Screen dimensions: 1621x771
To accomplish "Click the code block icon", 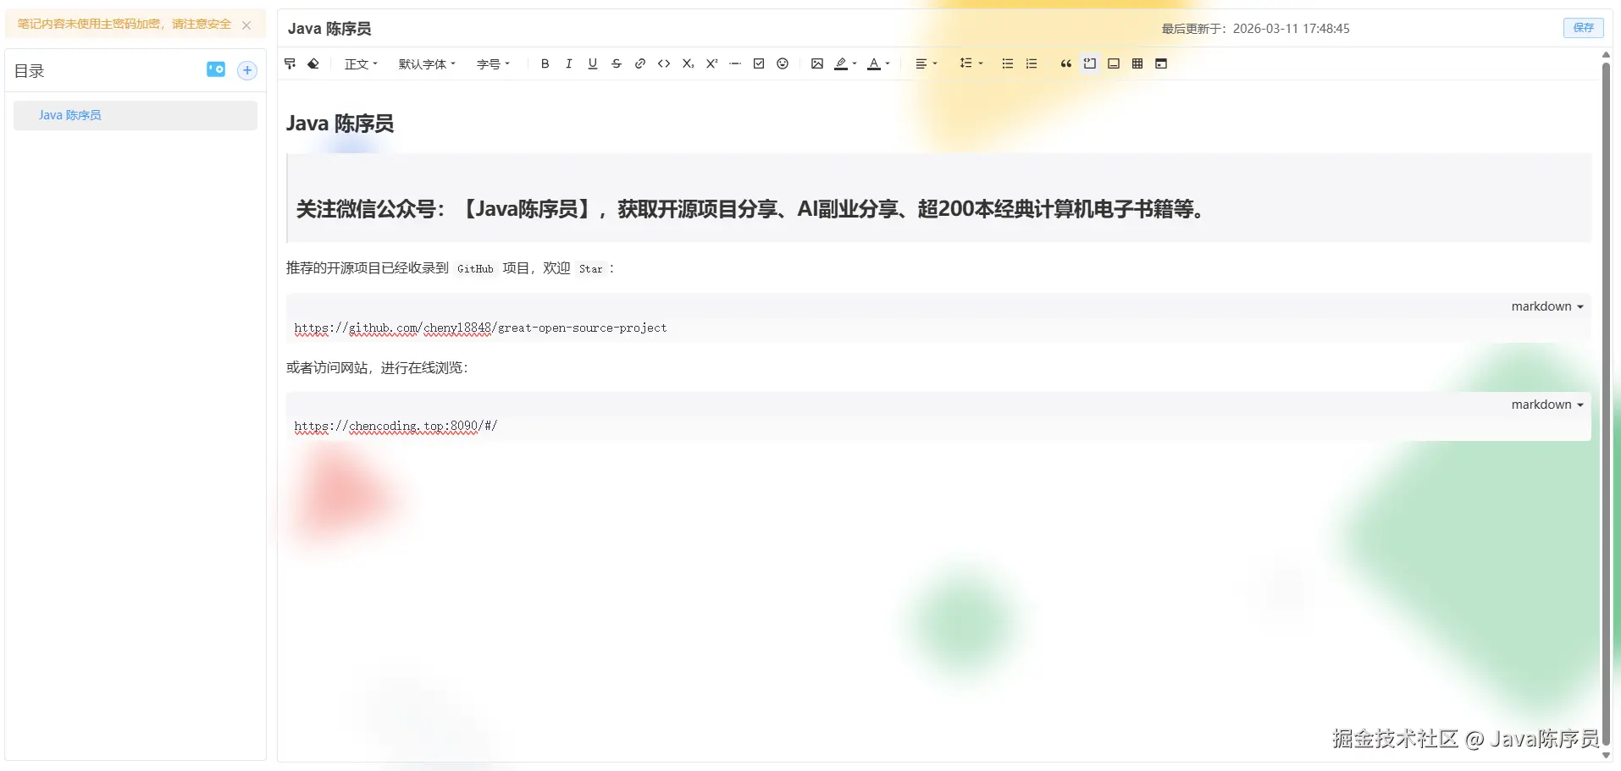I will pyautogui.click(x=1090, y=63).
